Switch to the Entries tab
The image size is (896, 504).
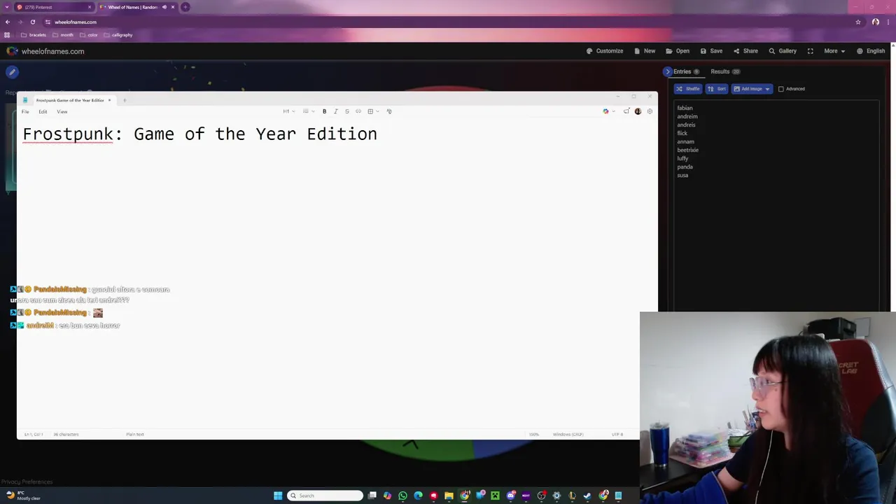click(686, 71)
